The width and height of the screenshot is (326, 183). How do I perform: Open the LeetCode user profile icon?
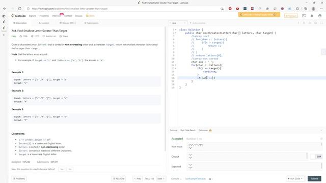pyautogui.click(x=320, y=16)
